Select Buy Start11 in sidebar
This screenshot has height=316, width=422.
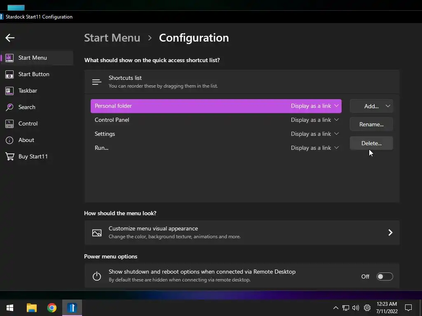37,157
